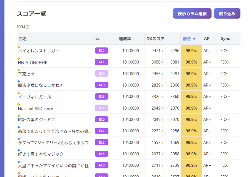Sort by the 達成率 column header
Image resolution: width=251 pixels, height=177 pixels.
(131, 39)
